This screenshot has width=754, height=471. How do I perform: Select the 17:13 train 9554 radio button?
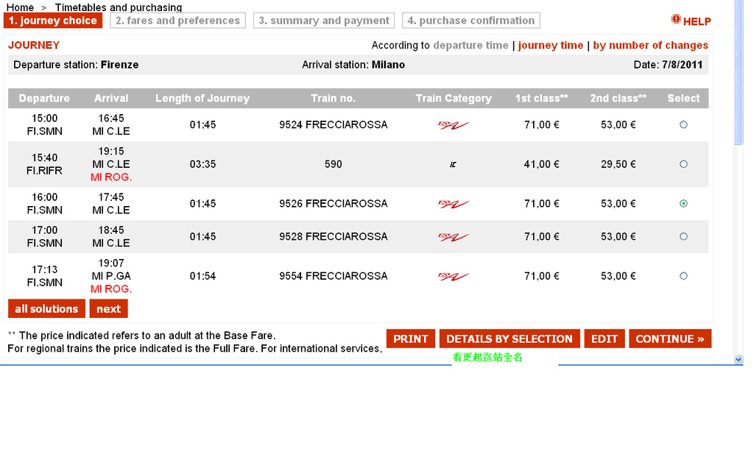point(683,277)
